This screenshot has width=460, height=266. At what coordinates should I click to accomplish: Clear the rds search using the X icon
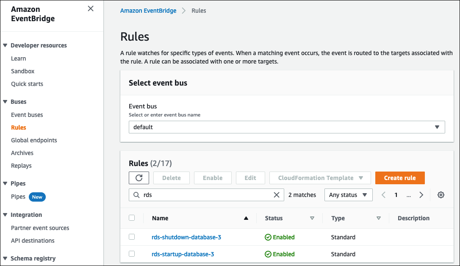277,194
